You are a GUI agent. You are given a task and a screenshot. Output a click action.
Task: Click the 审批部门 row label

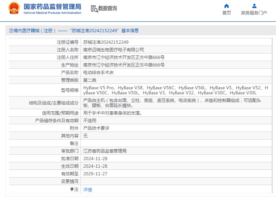(70, 151)
